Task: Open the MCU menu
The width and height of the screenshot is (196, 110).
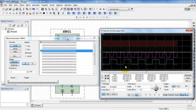Action: (x=28, y=5)
